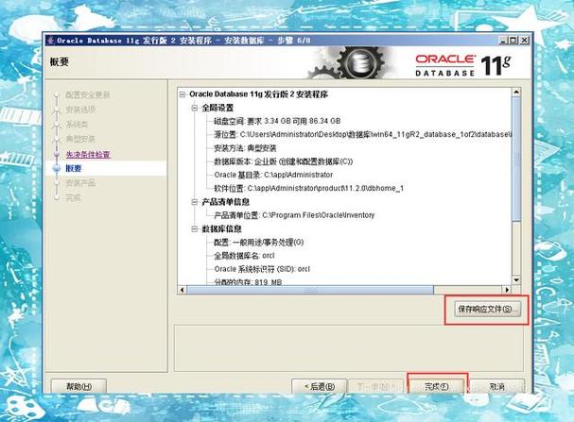Select the Oracle 系统标识符 (SID) row
The width and height of the screenshot is (574, 422).
tap(262, 269)
